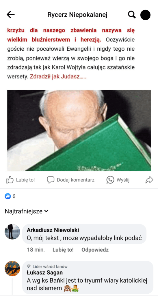The width and height of the screenshot is (158, 296).
Task: Tap the Dodaj komentarz speech bubble icon
Action: [x=51, y=180]
